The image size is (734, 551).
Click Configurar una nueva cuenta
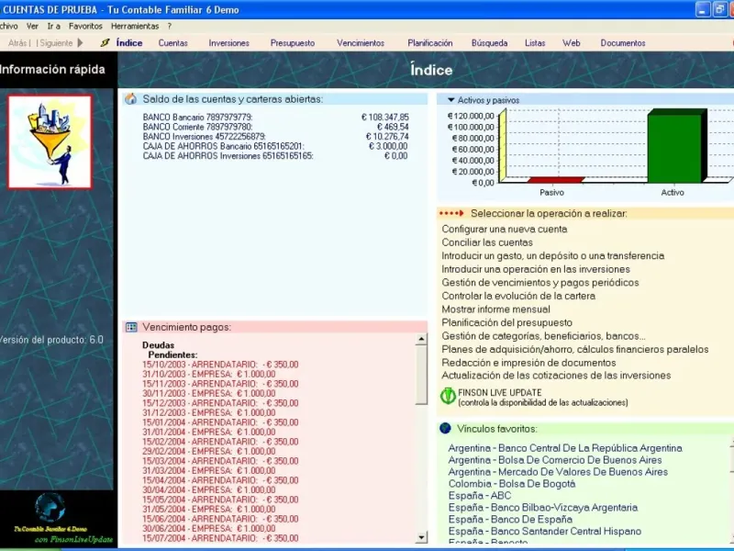click(x=504, y=229)
